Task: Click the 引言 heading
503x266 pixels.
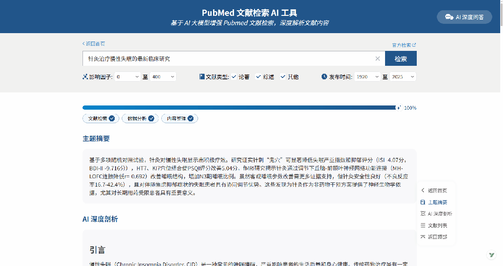Action: [x=97, y=250]
